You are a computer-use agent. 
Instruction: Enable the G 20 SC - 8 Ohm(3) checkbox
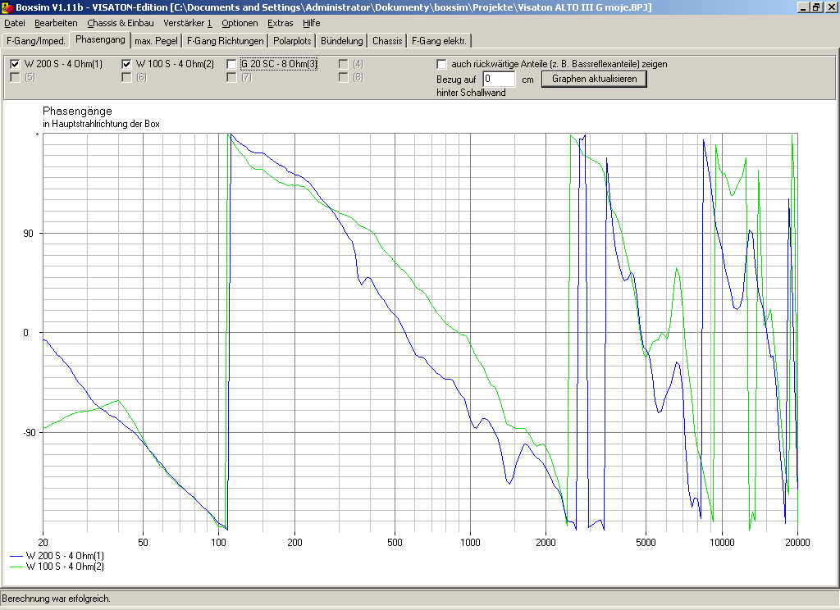pos(231,64)
